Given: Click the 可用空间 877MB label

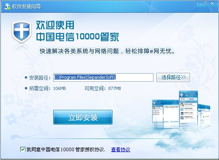Looking at the screenshot, I should 103,88.
